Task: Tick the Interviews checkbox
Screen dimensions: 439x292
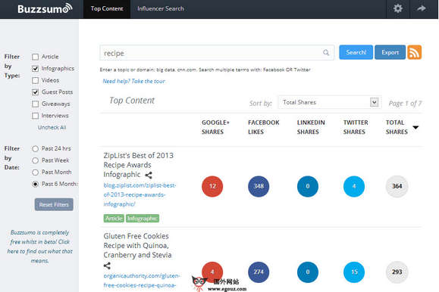Action: [36, 116]
